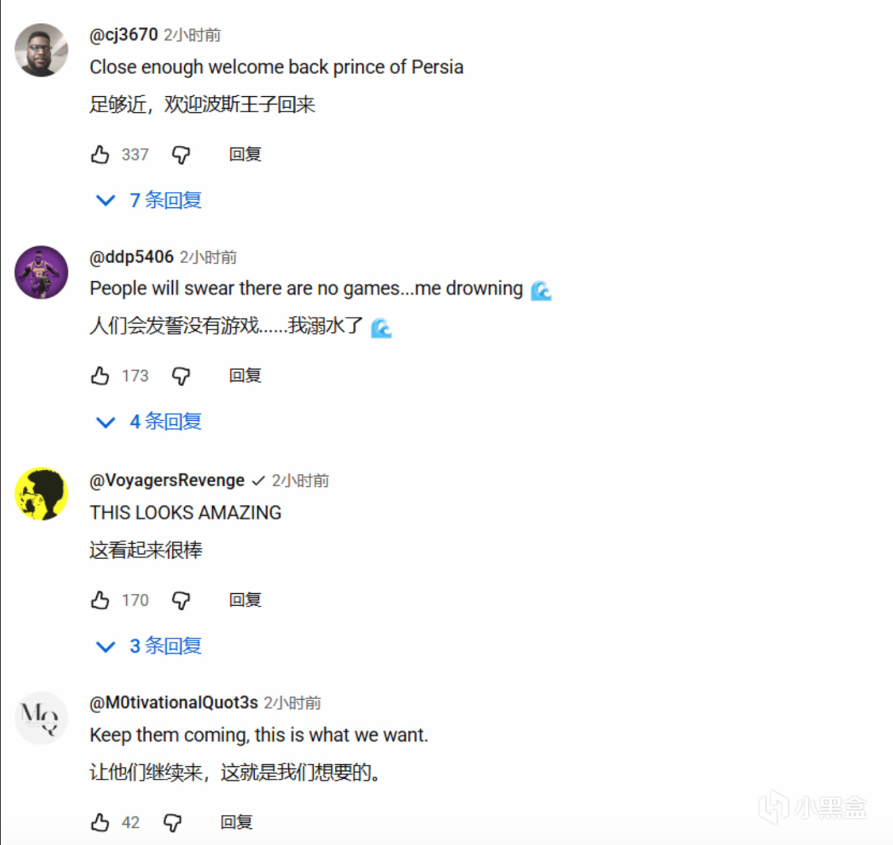Image resolution: width=893 pixels, height=845 pixels.
Task: Dislike the @VoyagersRevenge comment
Action: click(x=181, y=601)
